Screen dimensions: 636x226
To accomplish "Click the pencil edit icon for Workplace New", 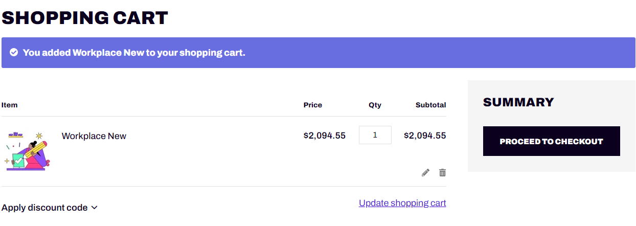I will click(x=425, y=173).
